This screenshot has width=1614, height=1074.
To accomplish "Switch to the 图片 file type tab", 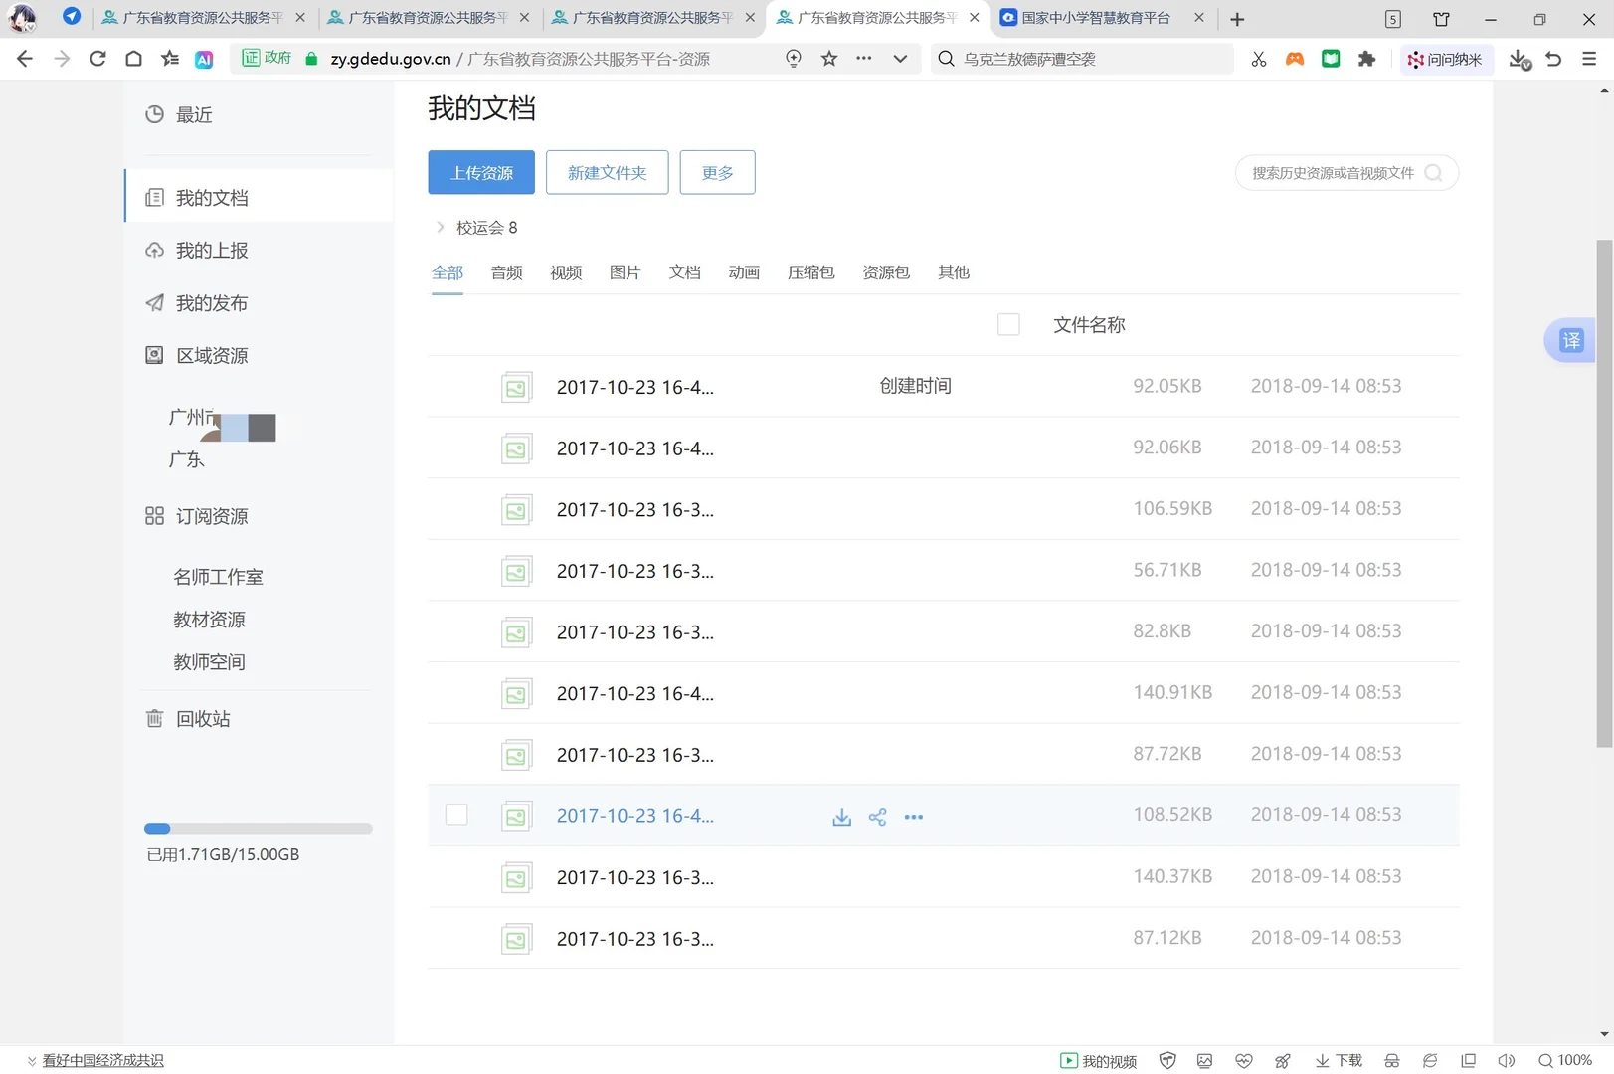I will point(625,271).
